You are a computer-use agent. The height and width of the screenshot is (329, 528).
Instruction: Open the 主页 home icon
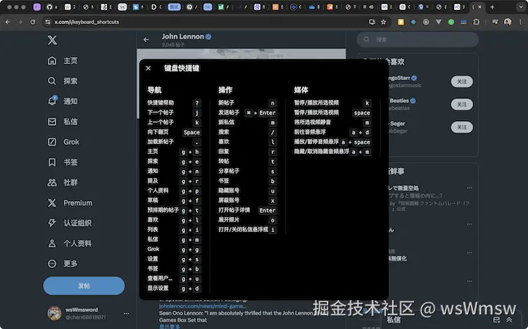click(x=52, y=60)
